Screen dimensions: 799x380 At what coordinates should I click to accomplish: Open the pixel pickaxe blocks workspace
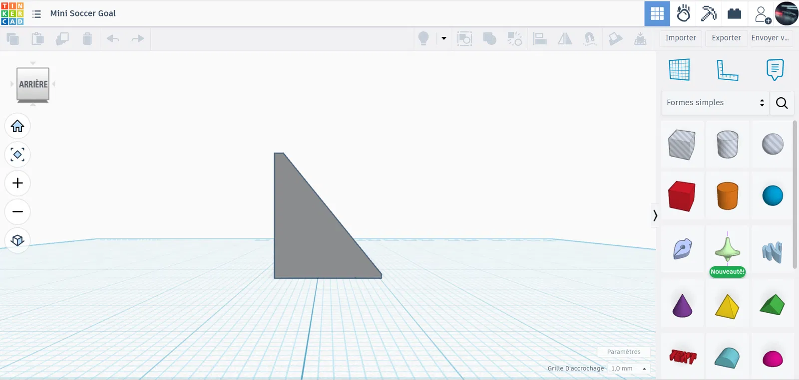tap(709, 13)
